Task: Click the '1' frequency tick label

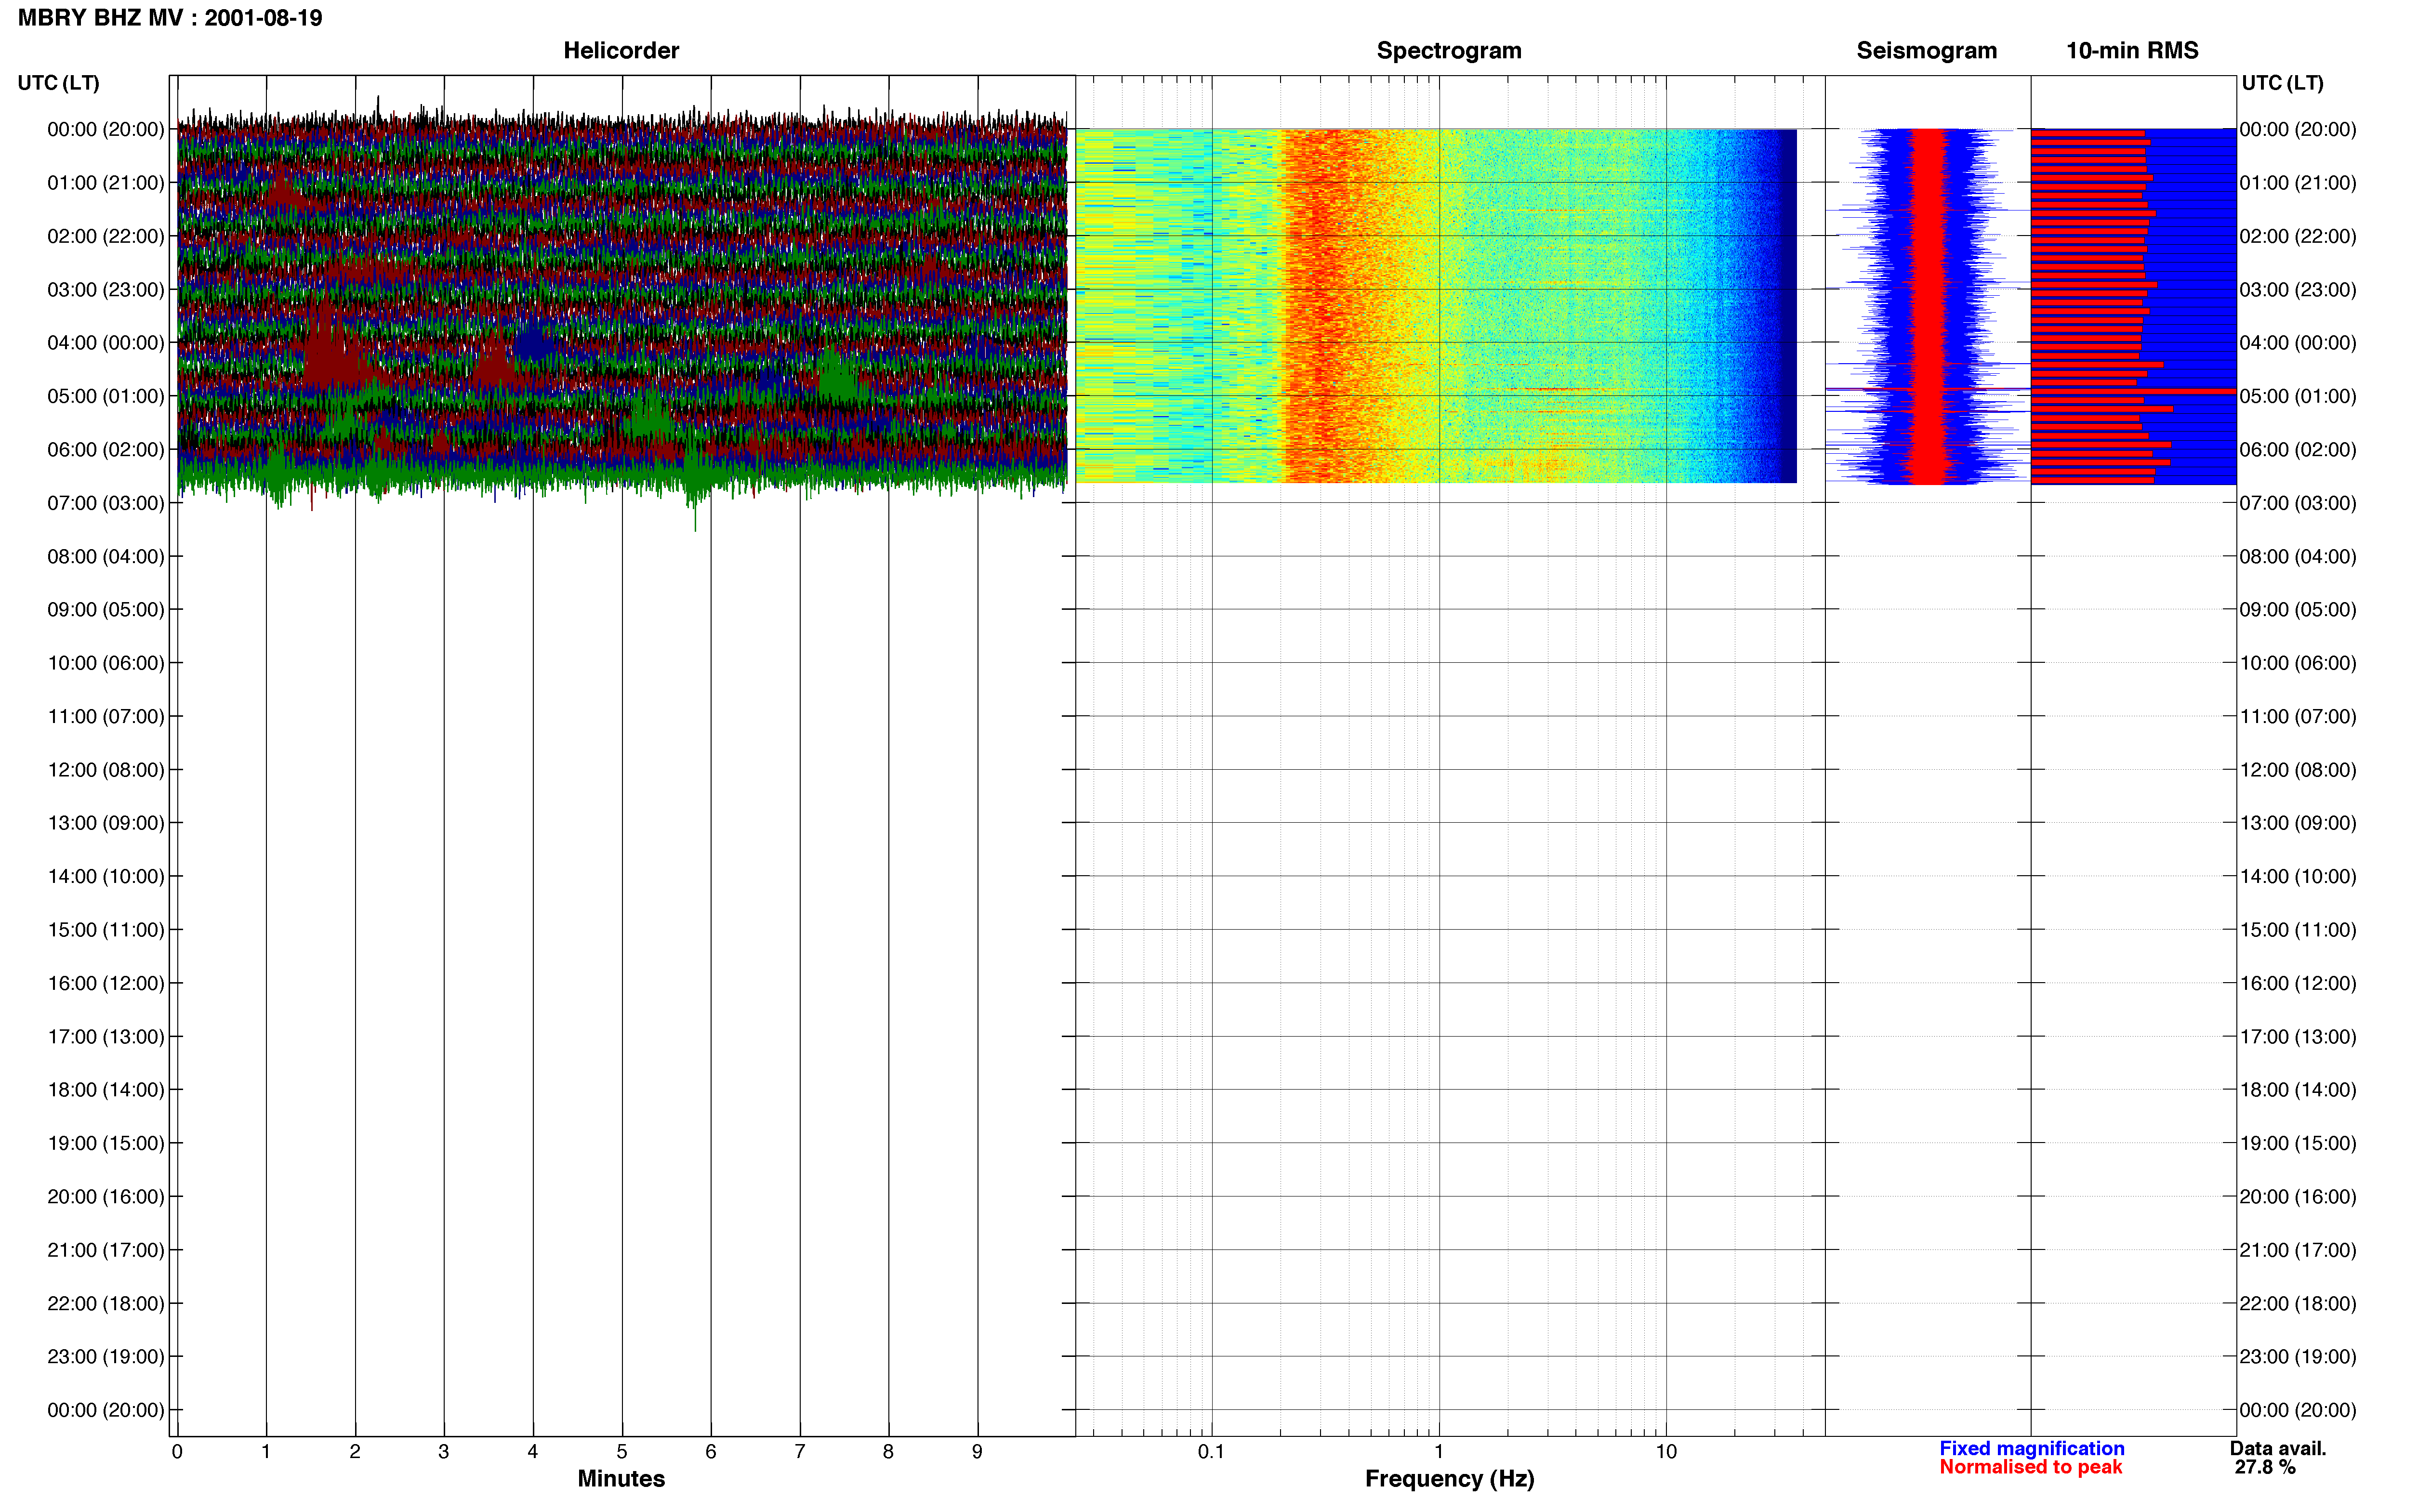Action: (x=1439, y=1451)
